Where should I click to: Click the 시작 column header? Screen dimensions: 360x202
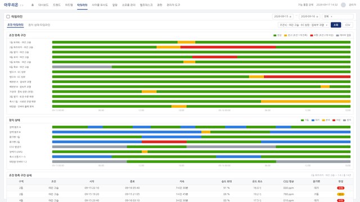(x=92, y=181)
